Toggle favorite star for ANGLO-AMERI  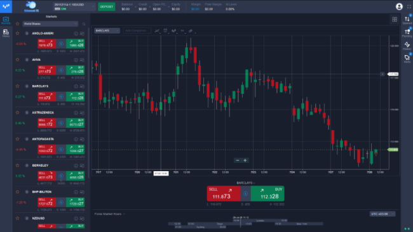[17, 34]
